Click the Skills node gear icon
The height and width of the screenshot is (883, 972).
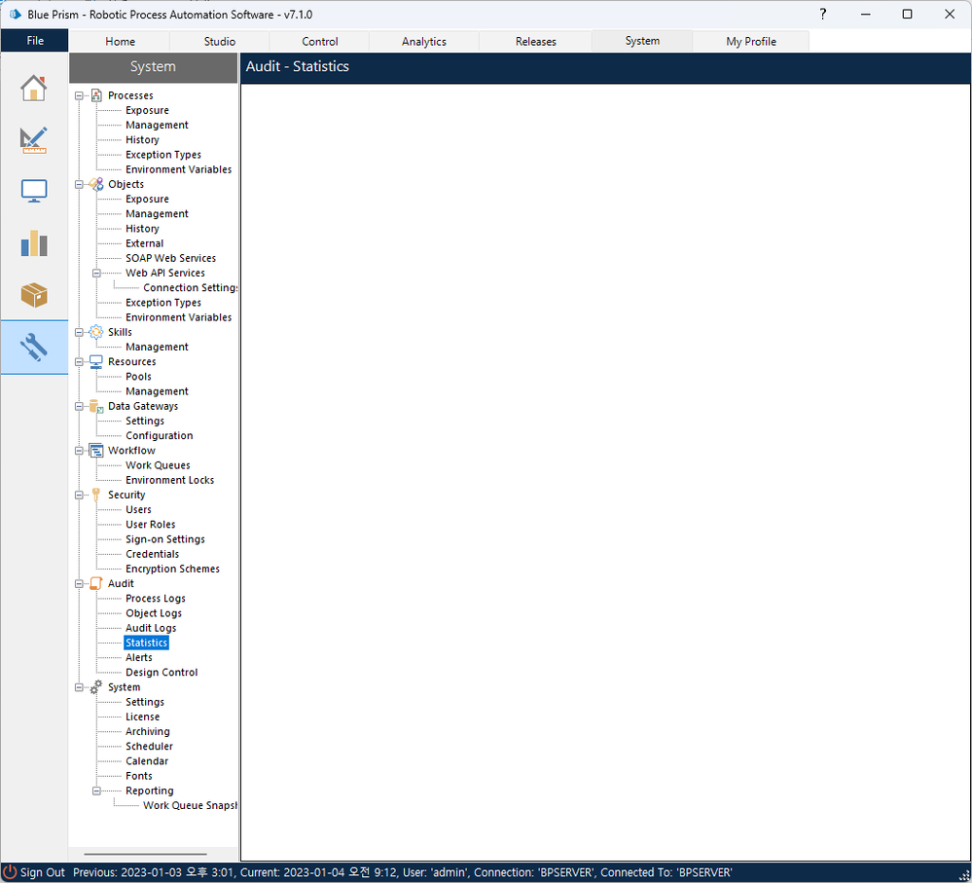click(96, 332)
